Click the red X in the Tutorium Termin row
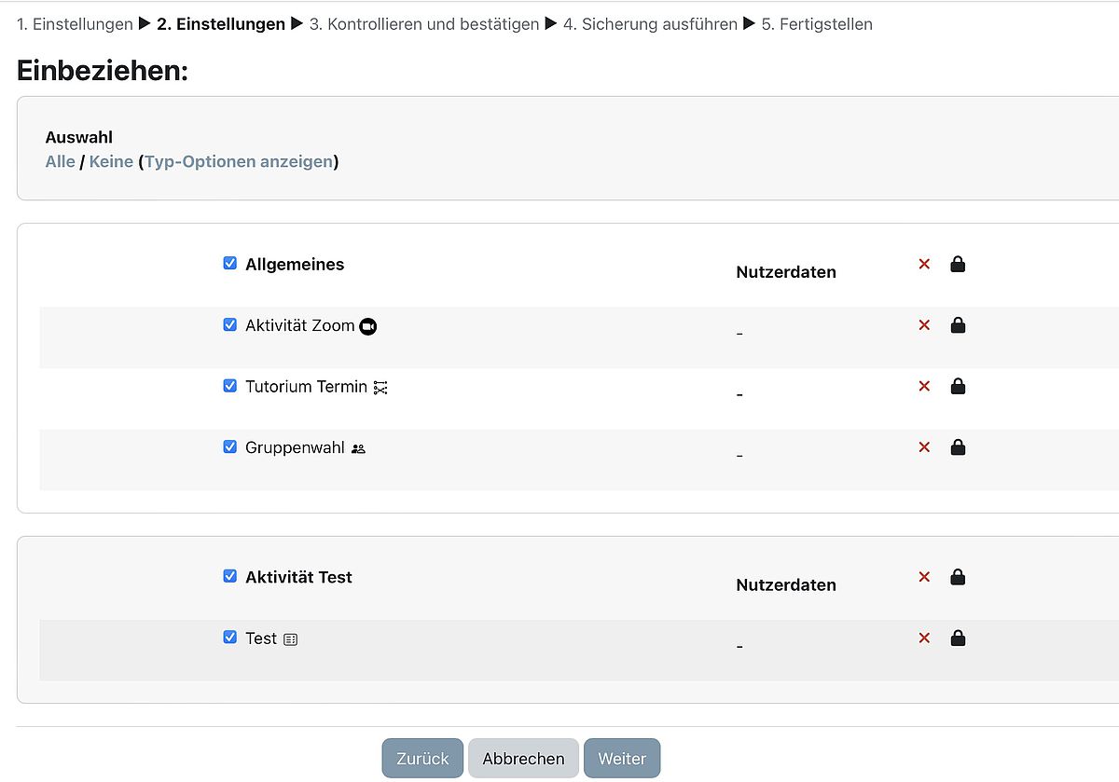Screen dimensions: 1119x782 click(924, 386)
